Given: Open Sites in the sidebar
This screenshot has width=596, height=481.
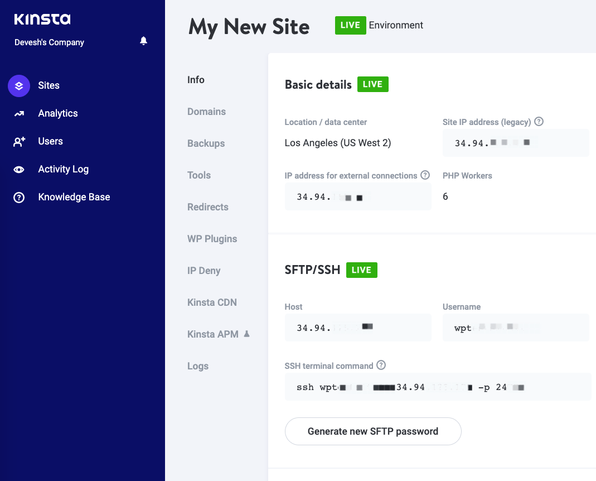Looking at the screenshot, I should coord(49,85).
